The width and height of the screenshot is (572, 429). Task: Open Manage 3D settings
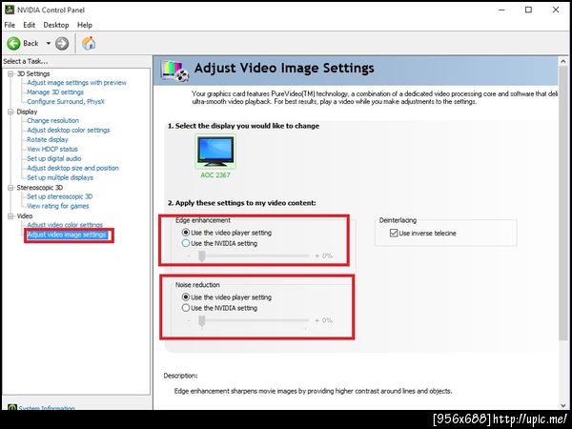(x=55, y=92)
